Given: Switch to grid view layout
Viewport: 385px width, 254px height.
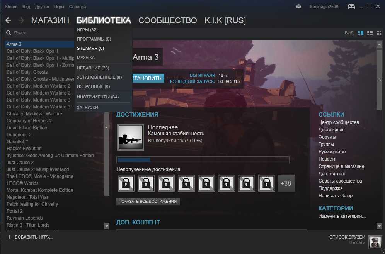Looking at the screenshot, I should click(379, 32).
